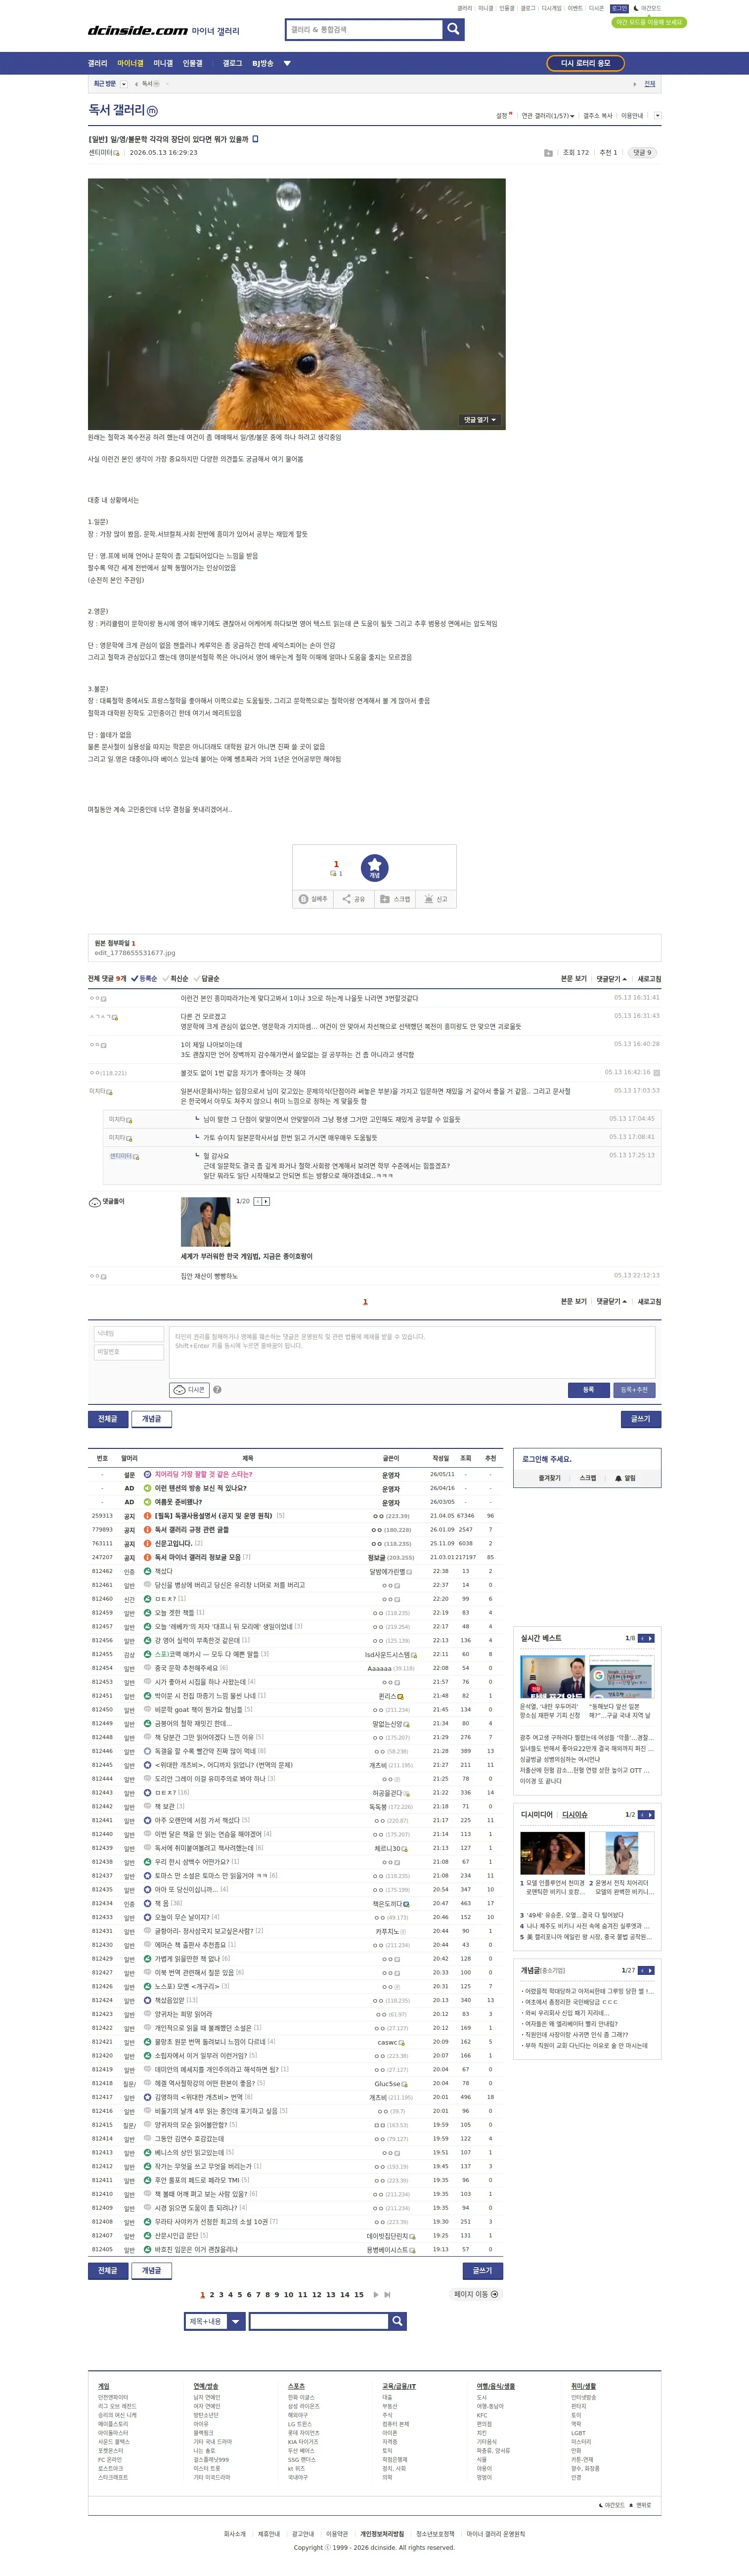Click 전체글 tab above the post list
749x2576 pixels.
pos(108,1419)
